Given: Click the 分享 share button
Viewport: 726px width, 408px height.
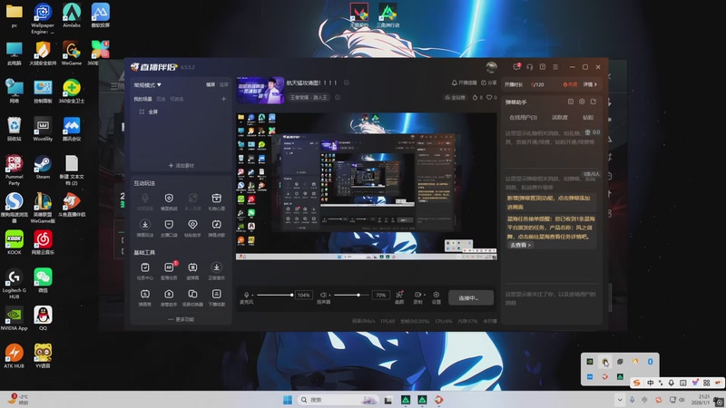Looking at the screenshot, I should (489, 83).
